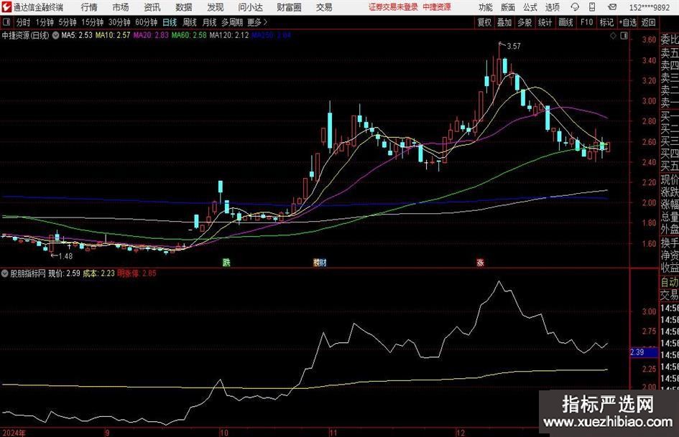Click the mobile phone icon in title bar
Screen dimensions: 679x437
[x=592, y=7]
